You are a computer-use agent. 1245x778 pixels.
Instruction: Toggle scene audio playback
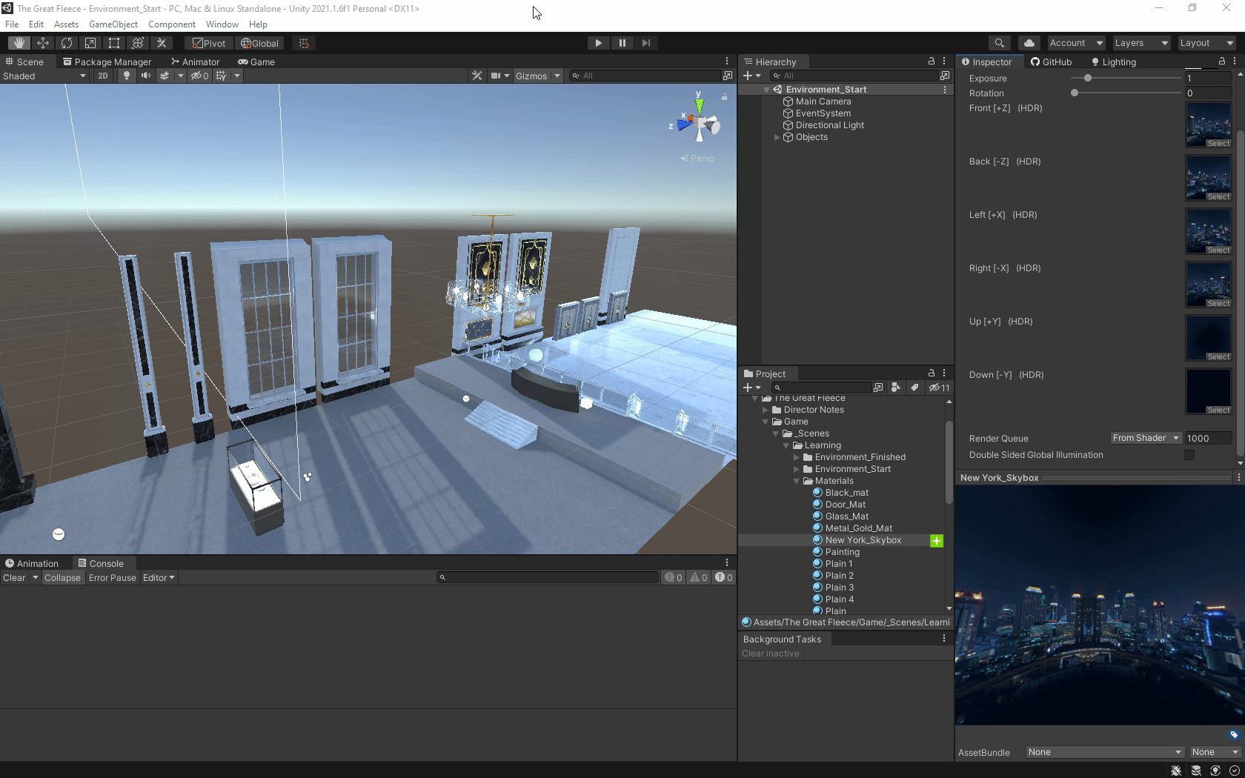146,76
